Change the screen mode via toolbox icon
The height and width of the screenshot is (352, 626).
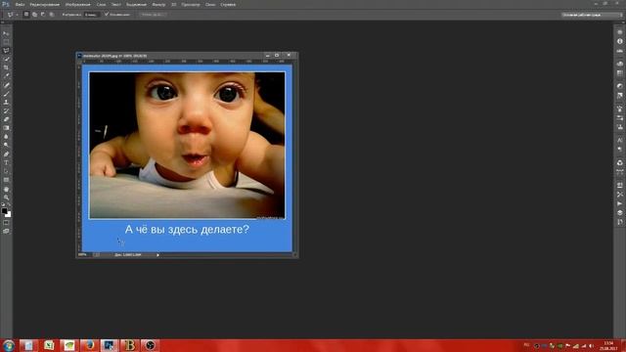[x=6, y=231]
